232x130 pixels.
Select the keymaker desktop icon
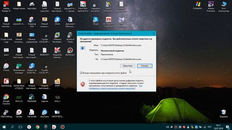point(32,5)
